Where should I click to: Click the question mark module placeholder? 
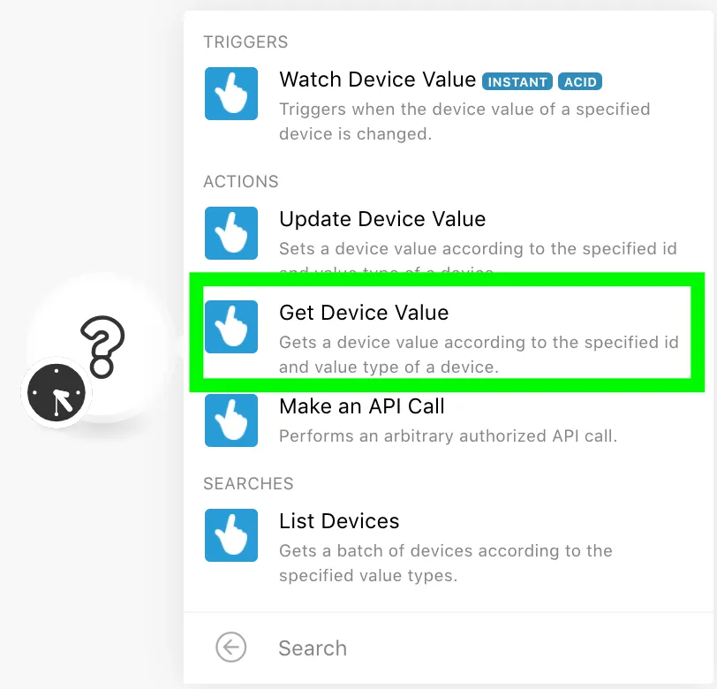click(102, 346)
